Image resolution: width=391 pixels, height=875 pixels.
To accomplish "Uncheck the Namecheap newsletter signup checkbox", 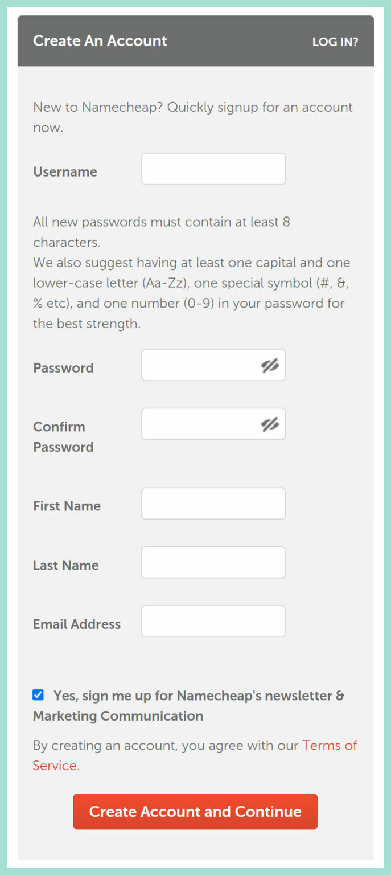I will (x=38, y=695).
